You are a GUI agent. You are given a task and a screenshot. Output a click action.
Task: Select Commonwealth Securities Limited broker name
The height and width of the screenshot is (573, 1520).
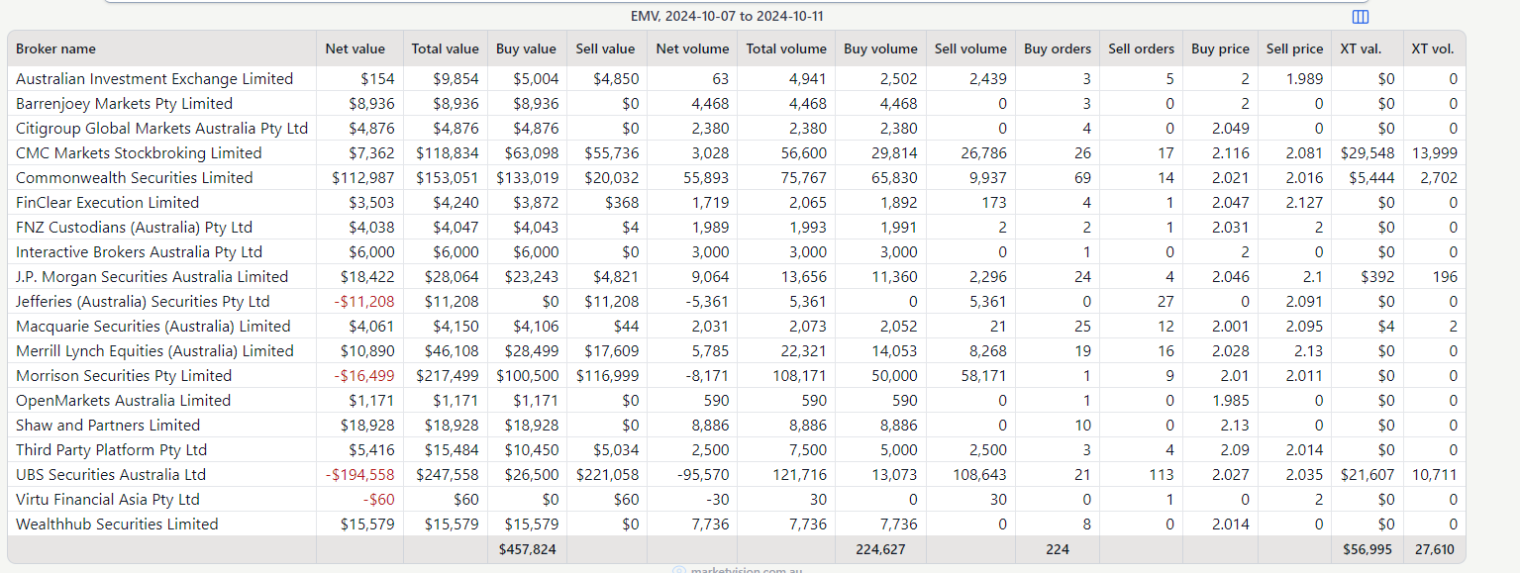click(x=134, y=178)
